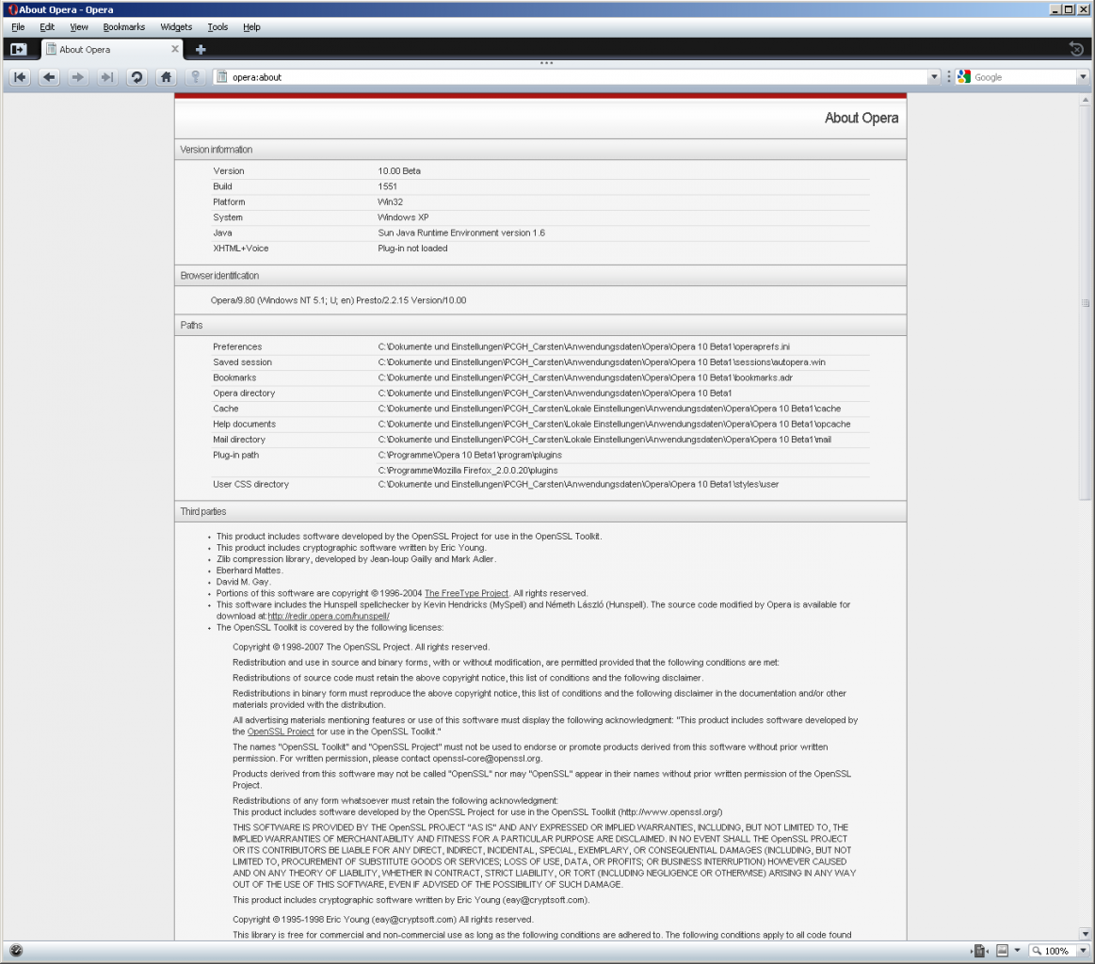Select the About Opera tab

(112, 49)
